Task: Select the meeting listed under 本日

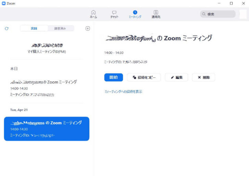Action: [x=47, y=88]
